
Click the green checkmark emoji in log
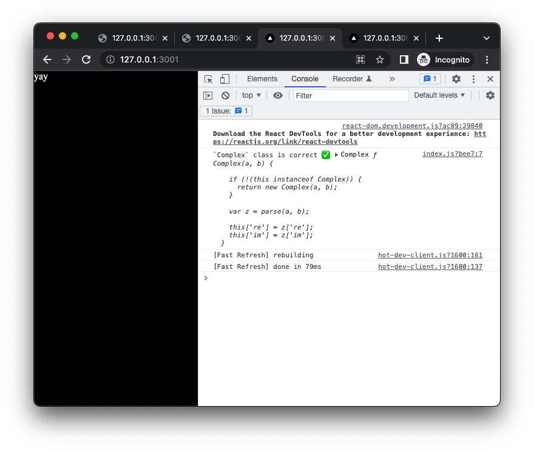point(326,155)
